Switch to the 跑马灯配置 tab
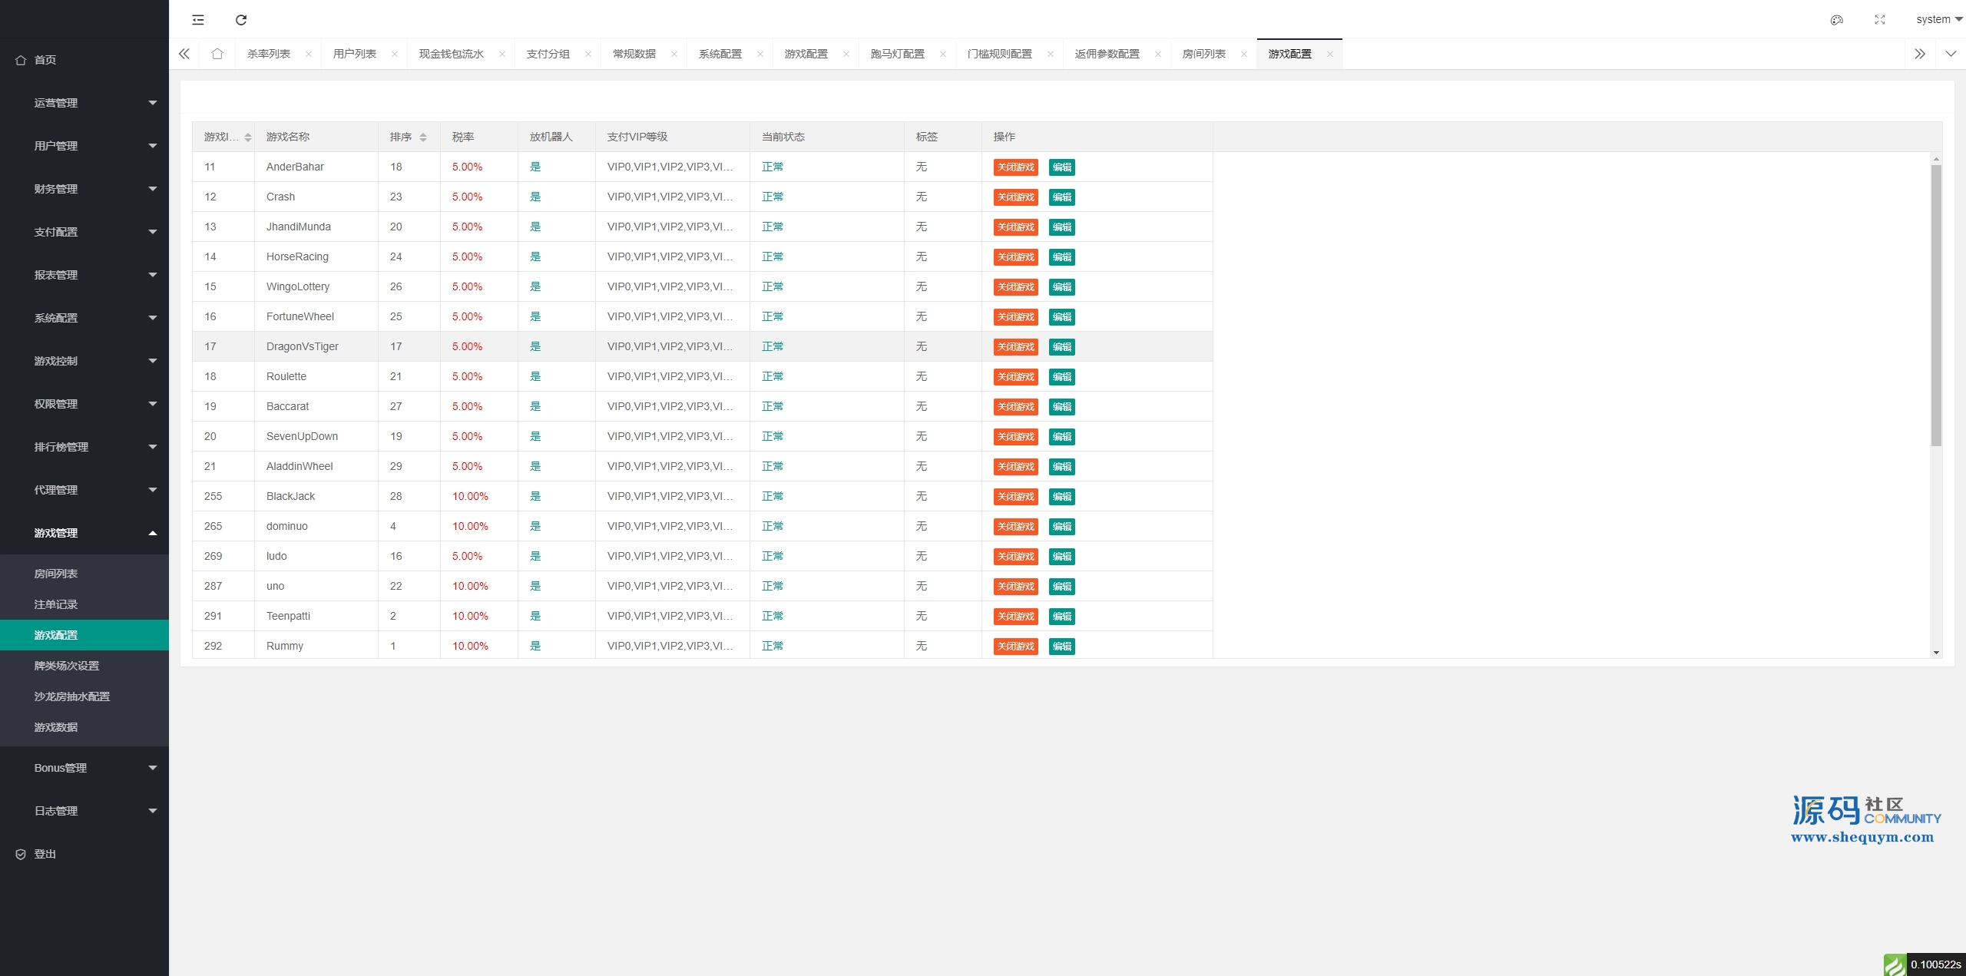The height and width of the screenshot is (976, 1966). 897,54
